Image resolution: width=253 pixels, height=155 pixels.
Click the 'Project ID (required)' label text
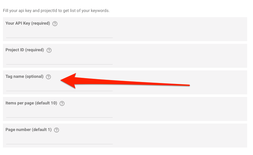[x=25, y=50]
